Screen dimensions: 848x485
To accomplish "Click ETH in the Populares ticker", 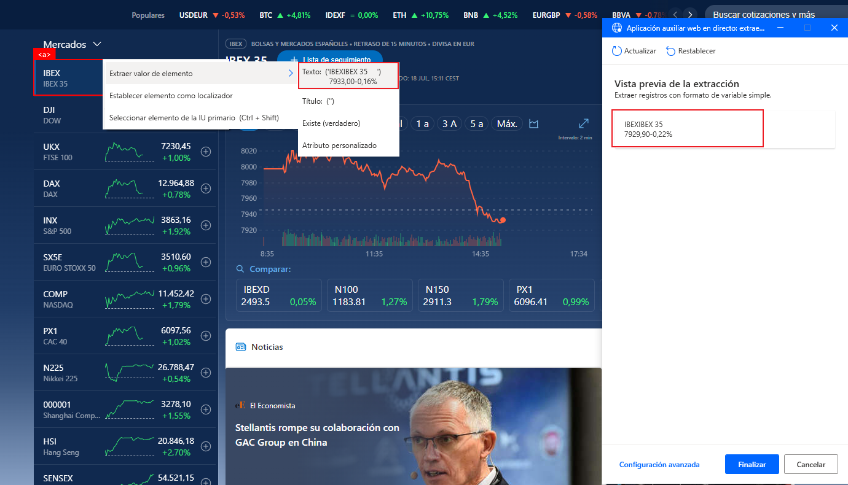I will pos(421,15).
